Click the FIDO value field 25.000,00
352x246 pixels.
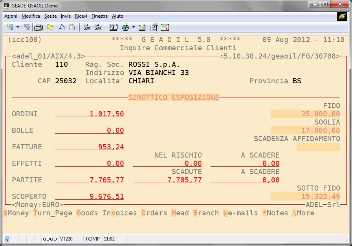click(x=305, y=114)
